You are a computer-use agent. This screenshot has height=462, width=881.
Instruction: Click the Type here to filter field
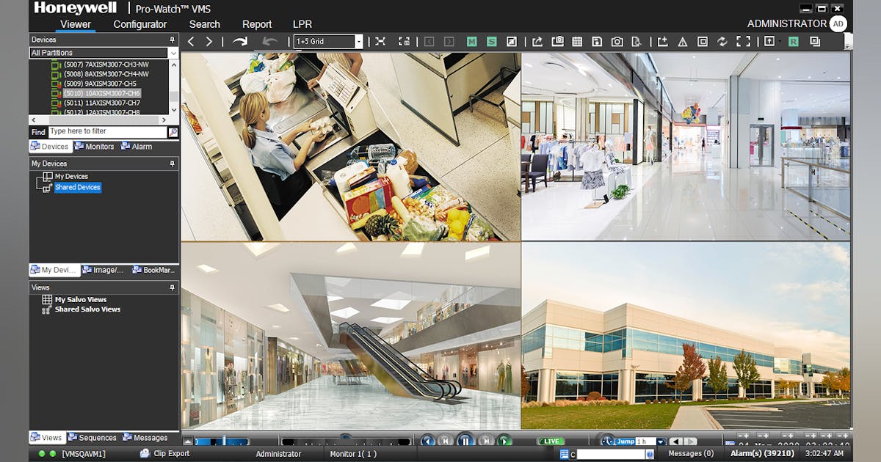[107, 132]
